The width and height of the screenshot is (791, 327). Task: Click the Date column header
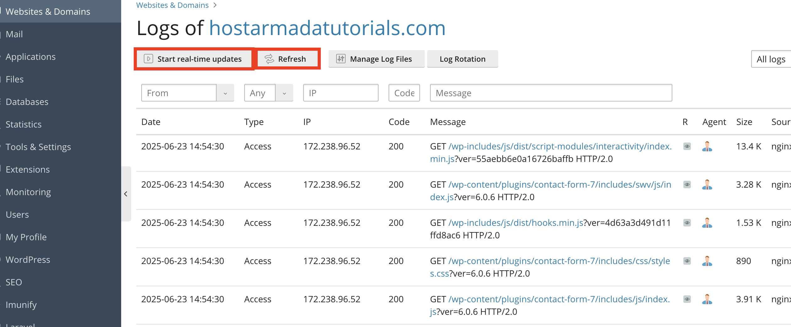(151, 122)
